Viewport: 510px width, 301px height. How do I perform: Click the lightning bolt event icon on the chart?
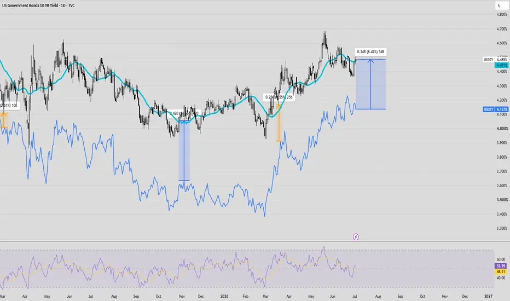pos(356,237)
